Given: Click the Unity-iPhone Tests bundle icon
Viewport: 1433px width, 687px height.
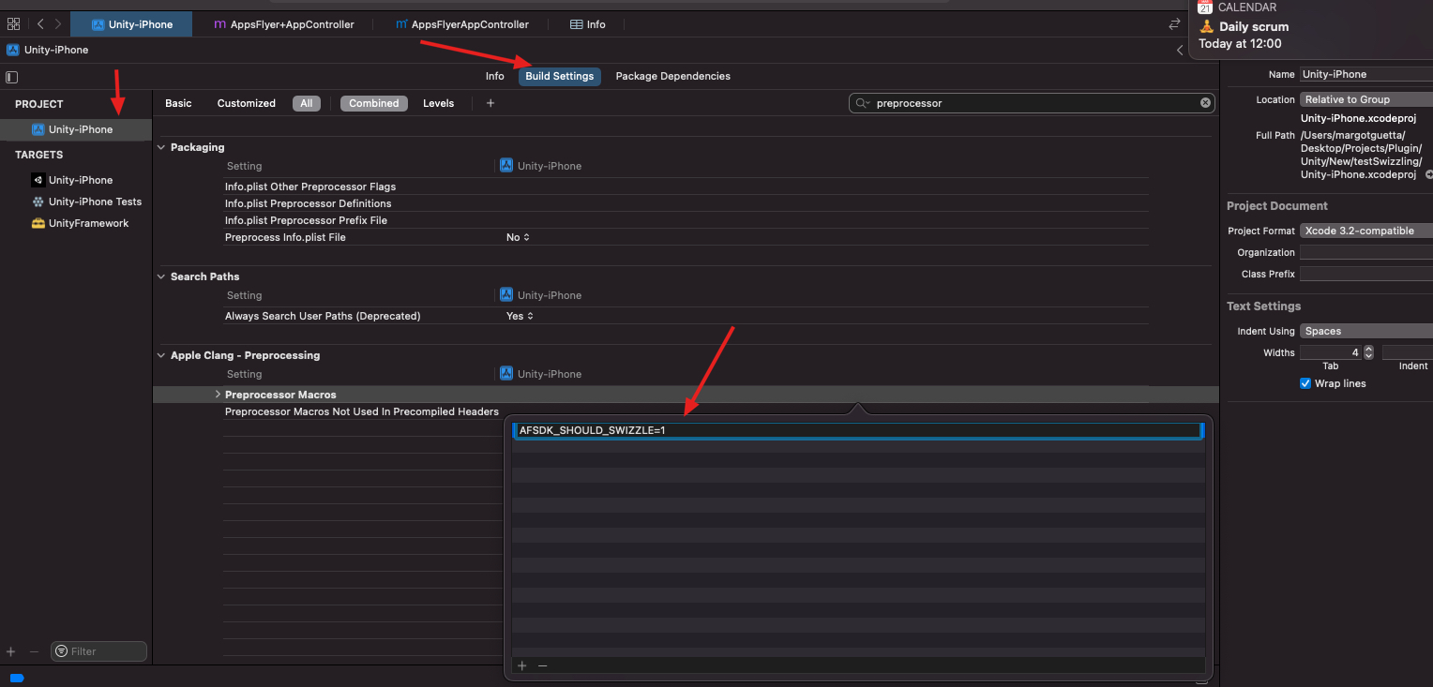Looking at the screenshot, I should point(38,202).
